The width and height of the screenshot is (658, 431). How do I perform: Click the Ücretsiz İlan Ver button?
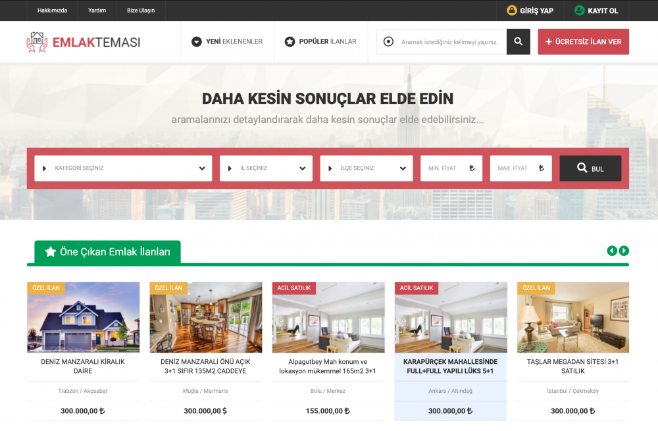583,41
